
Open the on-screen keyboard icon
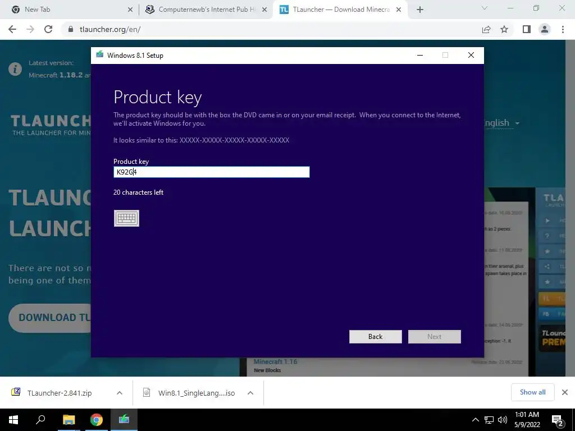click(126, 218)
